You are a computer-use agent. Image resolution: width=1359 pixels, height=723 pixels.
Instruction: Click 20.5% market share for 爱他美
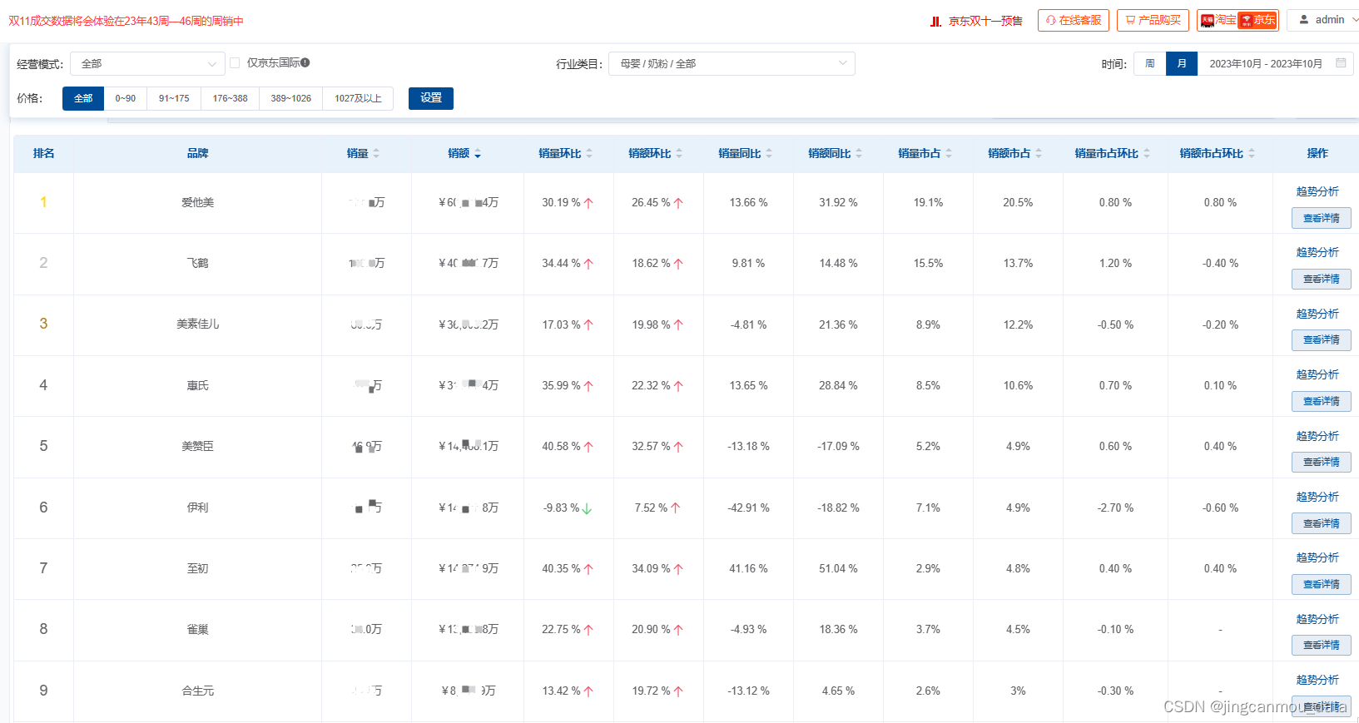[x=1018, y=202]
